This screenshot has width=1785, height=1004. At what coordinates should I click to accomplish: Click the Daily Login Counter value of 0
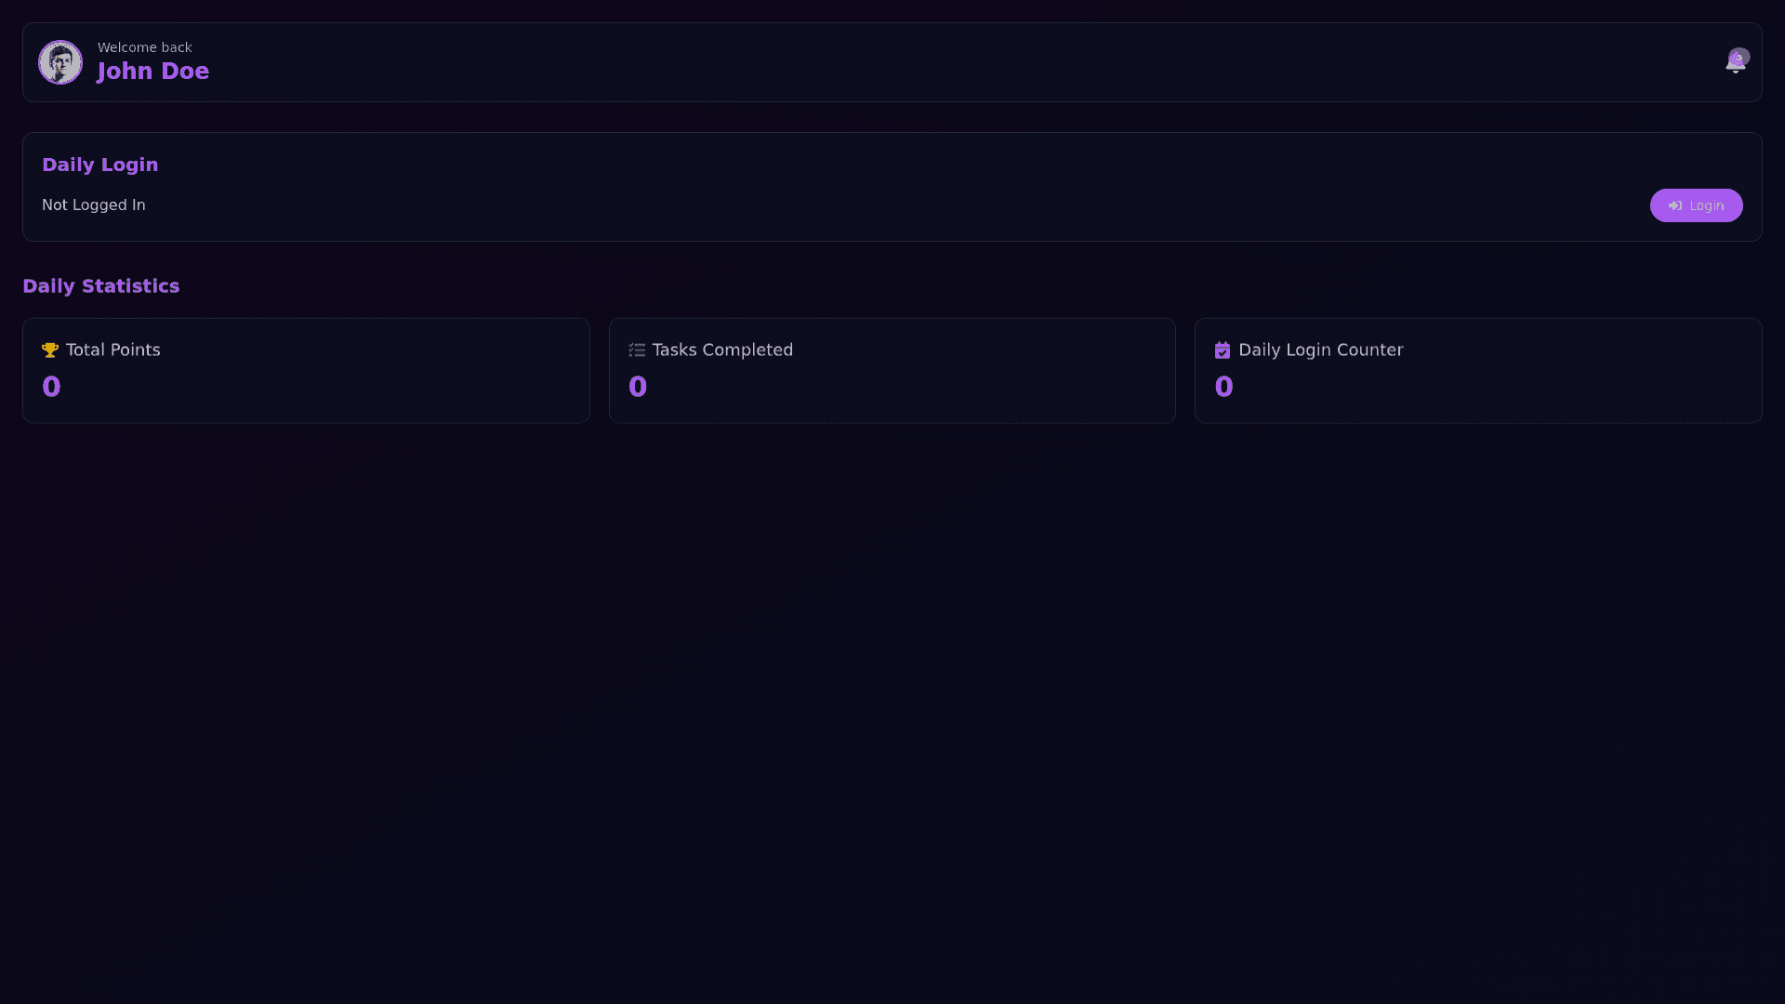pyautogui.click(x=1223, y=387)
